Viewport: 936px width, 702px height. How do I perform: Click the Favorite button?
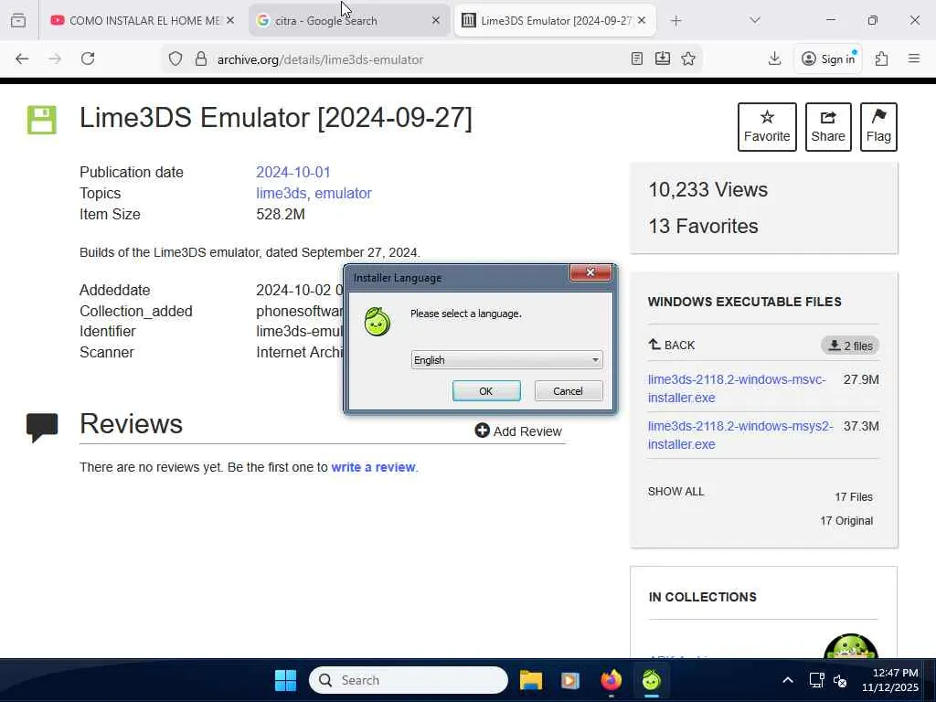tap(767, 126)
